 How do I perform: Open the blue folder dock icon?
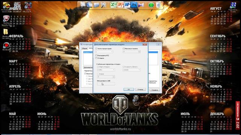(x=96, y=5)
